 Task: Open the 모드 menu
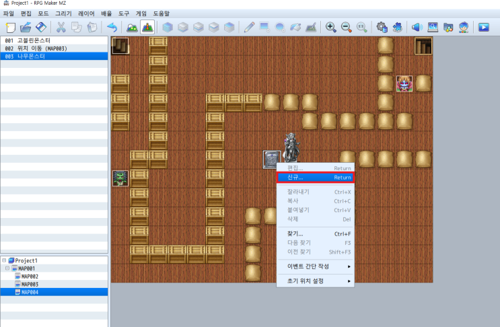click(x=43, y=13)
